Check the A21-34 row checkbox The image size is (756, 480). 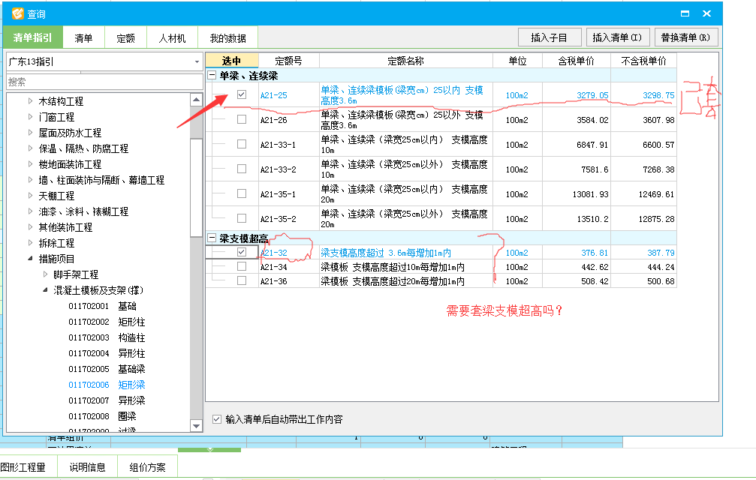point(242,266)
